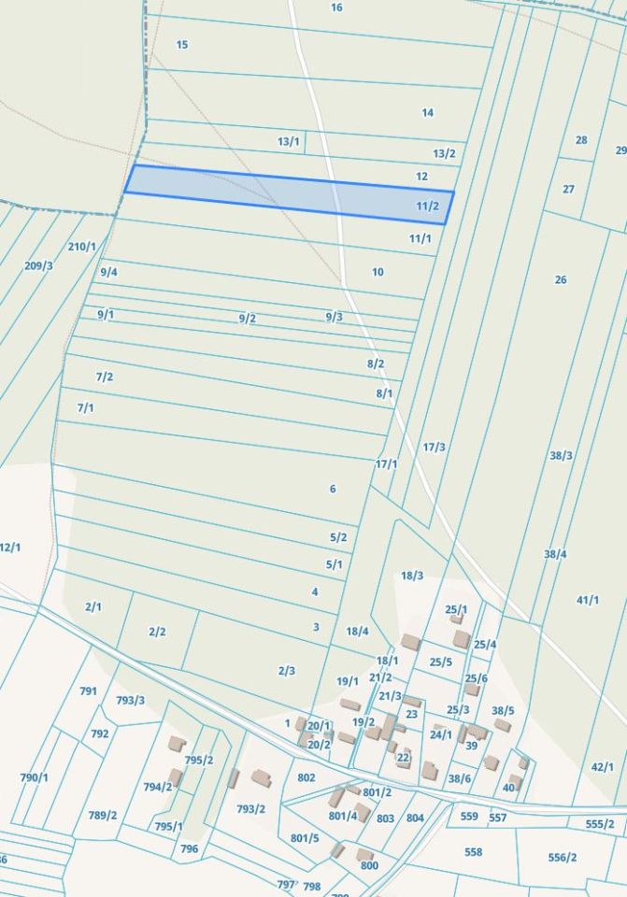627x897 pixels.
Task: Select parcel number 558
Action: [x=474, y=852]
